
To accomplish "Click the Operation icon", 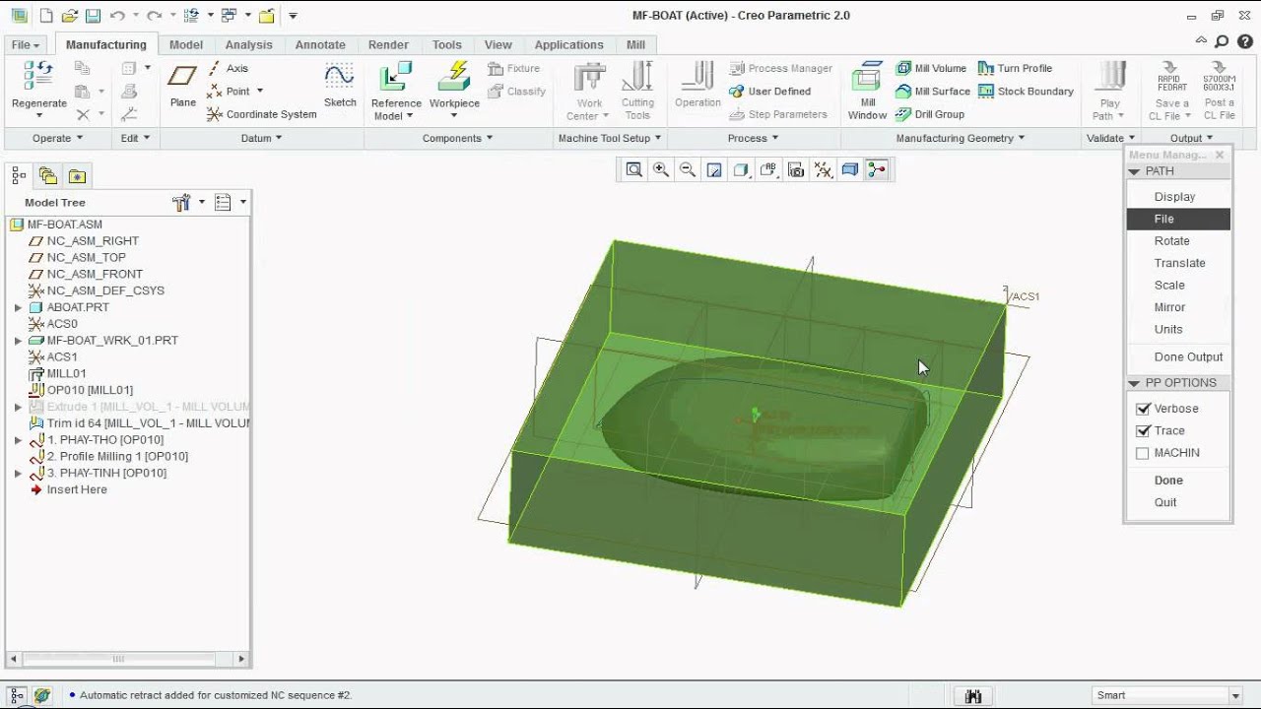I will 697,76.
